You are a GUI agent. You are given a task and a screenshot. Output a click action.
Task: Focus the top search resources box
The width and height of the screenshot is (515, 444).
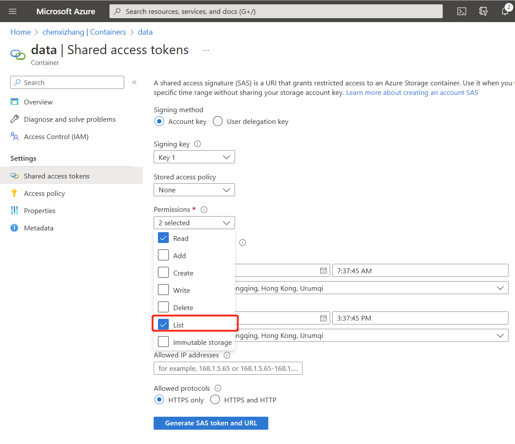point(276,12)
